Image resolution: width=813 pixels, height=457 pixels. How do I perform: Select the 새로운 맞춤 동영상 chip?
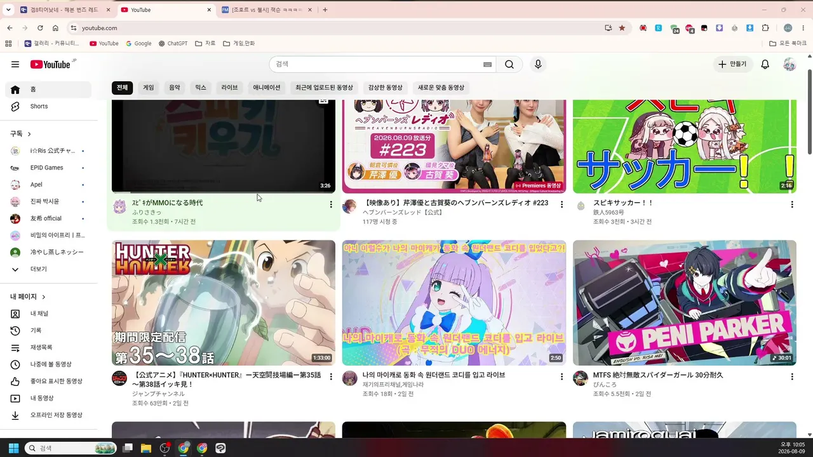click(441, 88)
